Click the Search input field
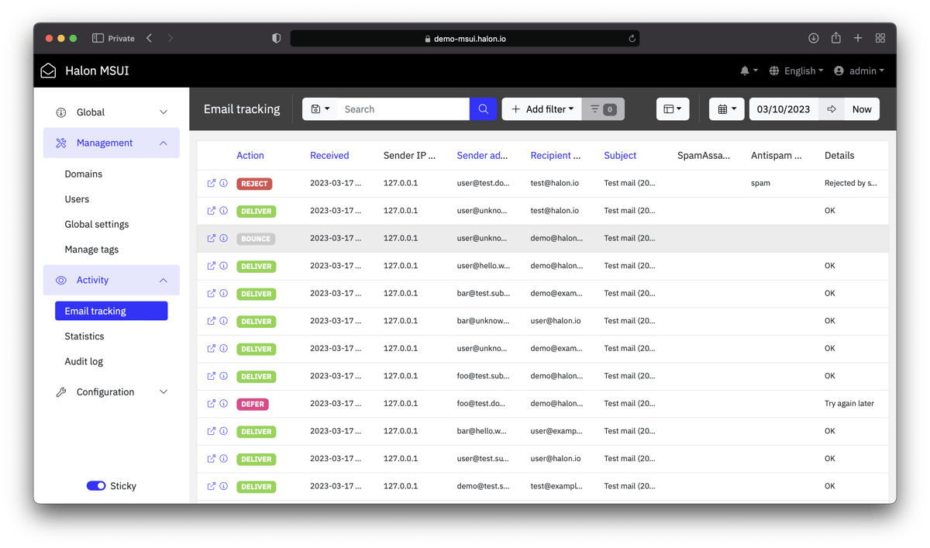The image size is (930, 548). coord(403,109)
